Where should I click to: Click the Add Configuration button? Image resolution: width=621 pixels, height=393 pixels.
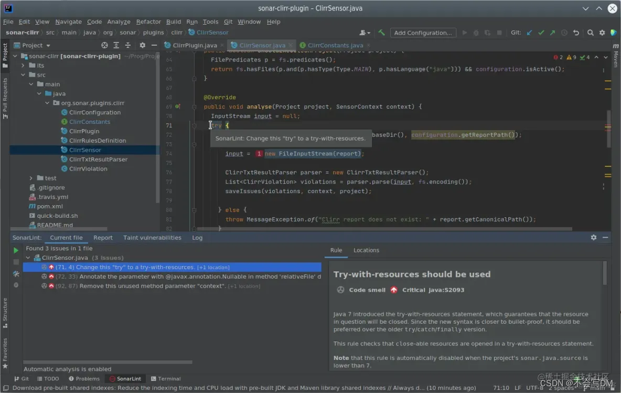point(423,33)
